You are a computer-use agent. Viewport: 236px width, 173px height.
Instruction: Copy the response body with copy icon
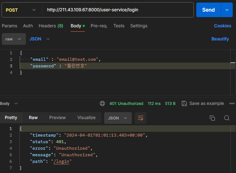click(x=212, y=118)
